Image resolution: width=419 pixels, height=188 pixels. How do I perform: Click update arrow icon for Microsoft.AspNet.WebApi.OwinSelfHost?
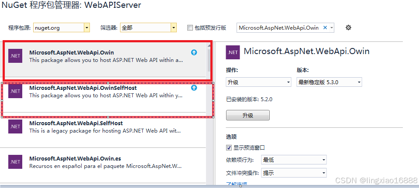pos(194,88)
